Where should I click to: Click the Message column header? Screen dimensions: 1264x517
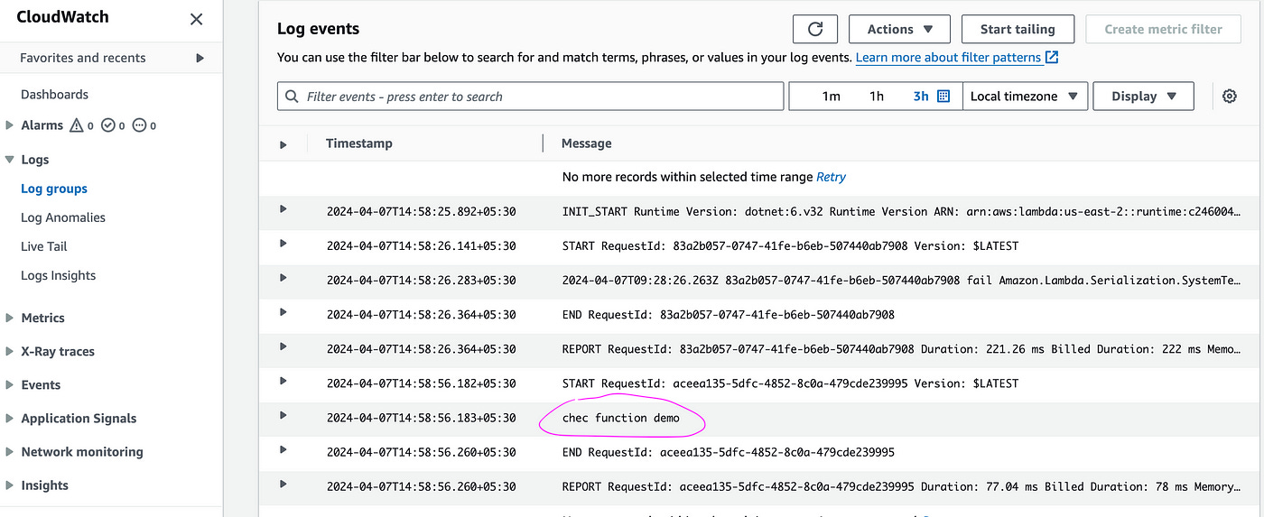[x=586, y=143]
